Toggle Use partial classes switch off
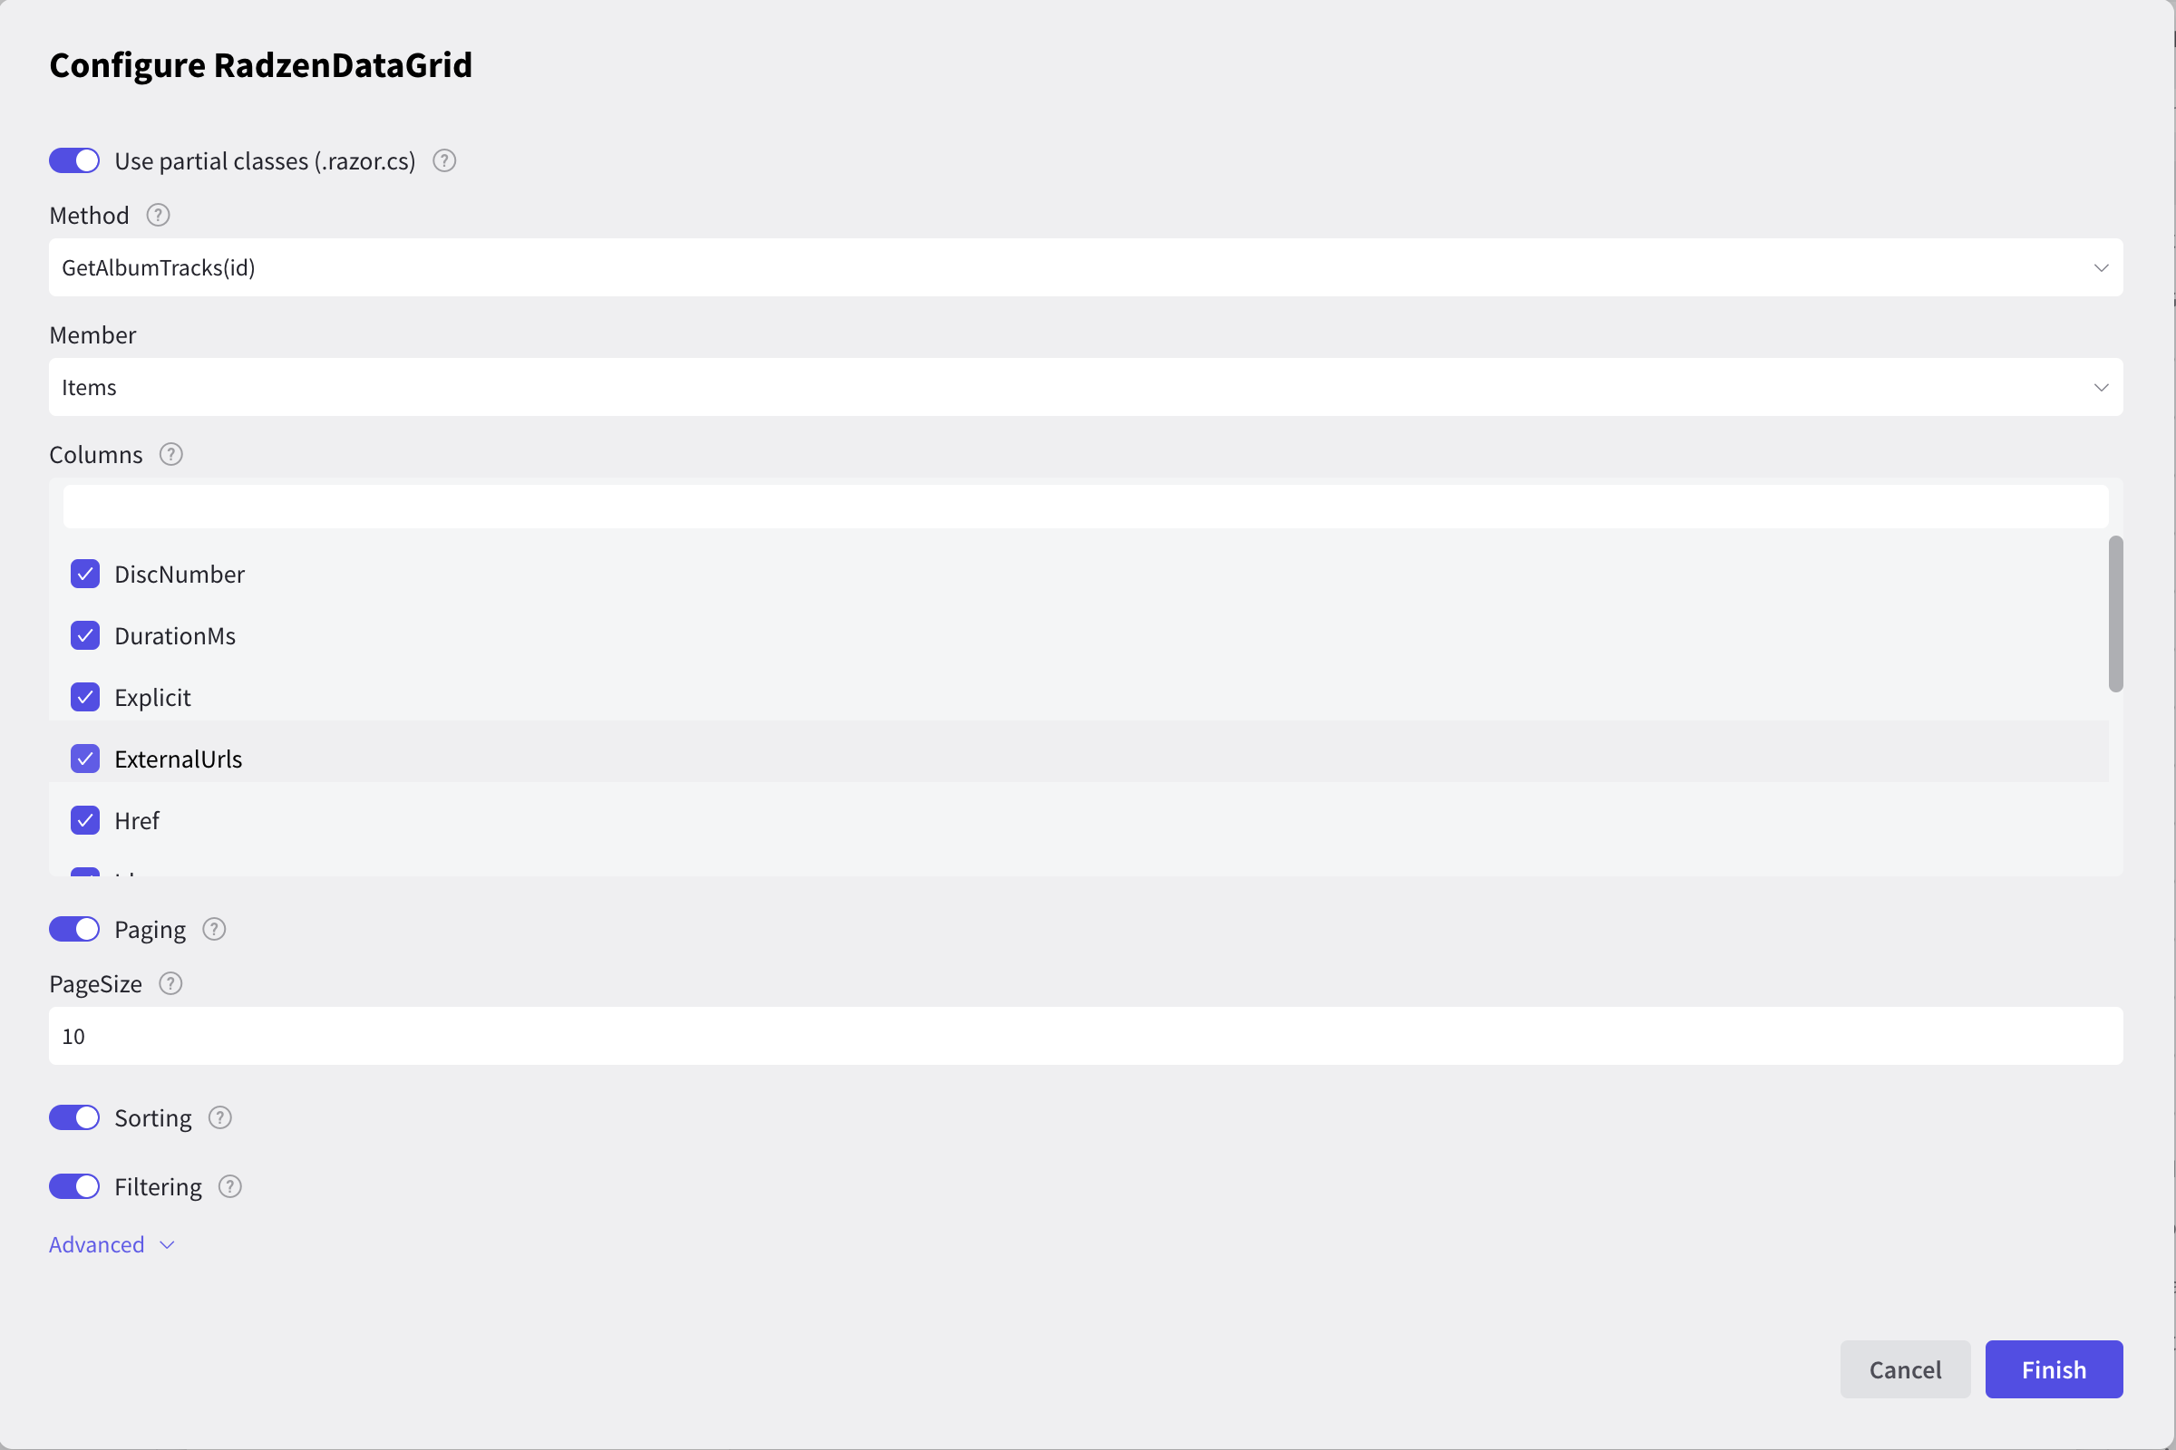 pyautogui.click(x=76, y=160)
